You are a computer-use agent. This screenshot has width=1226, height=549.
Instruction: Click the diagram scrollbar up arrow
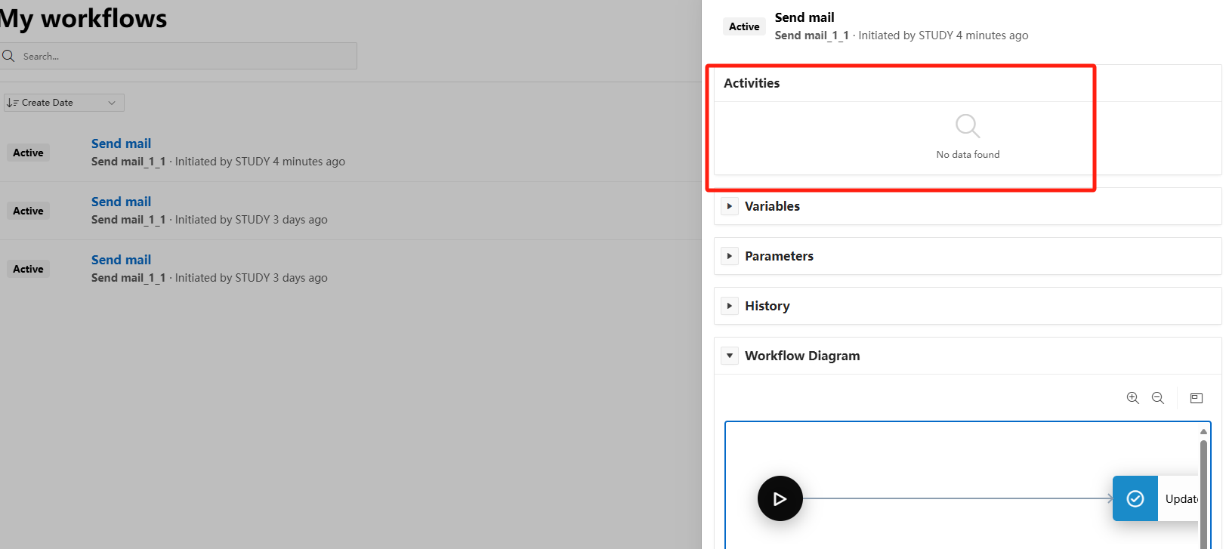1203,431
